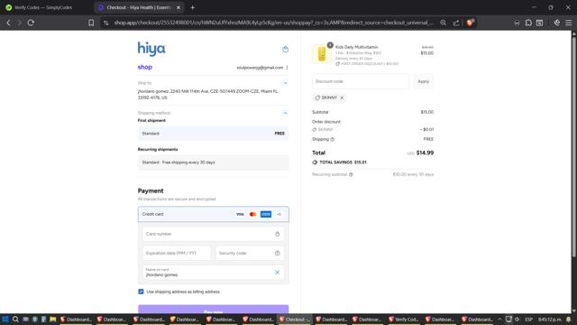This screenshot has height=325, width=577.
Task: Open the notifications bell in tray
Action: [x=569, y=320]
